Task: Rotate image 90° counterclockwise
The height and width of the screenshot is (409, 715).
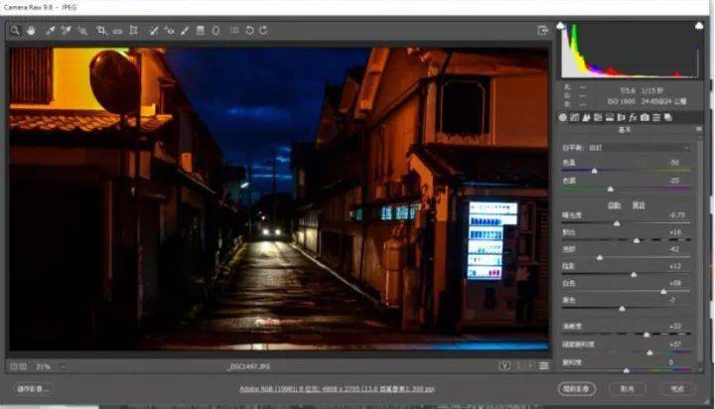Action: [x=250, y=31]
